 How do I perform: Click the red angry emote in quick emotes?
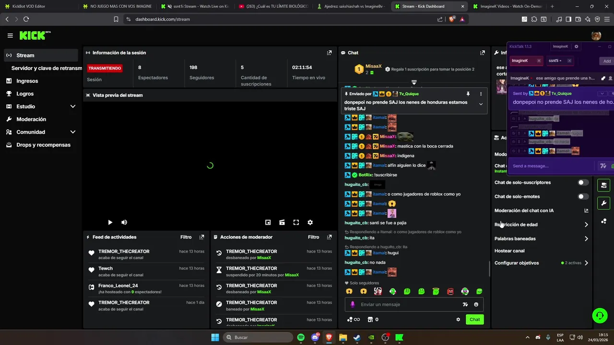pyautogui.click(x=450, y=291)
